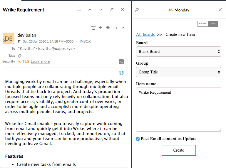This screenshot has height=168, width=226.
Task: Select the UNPIN option
Action: pyautogui.click(x=203, y=23)
